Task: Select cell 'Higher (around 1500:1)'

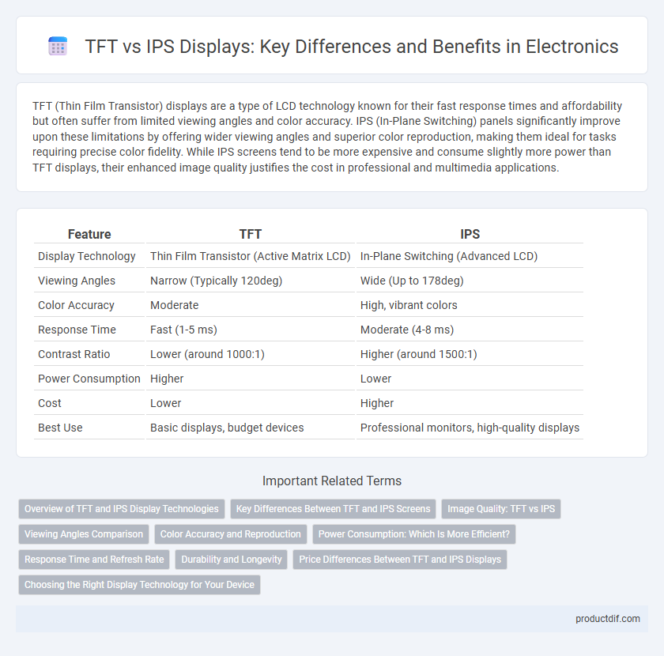Action: click(x=418, y=354)
